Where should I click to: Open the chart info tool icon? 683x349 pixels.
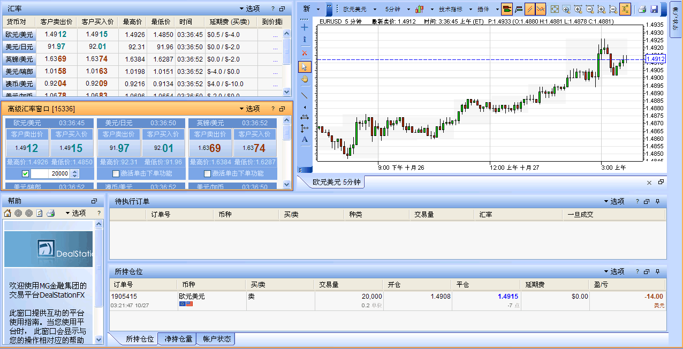coord(305,40)
